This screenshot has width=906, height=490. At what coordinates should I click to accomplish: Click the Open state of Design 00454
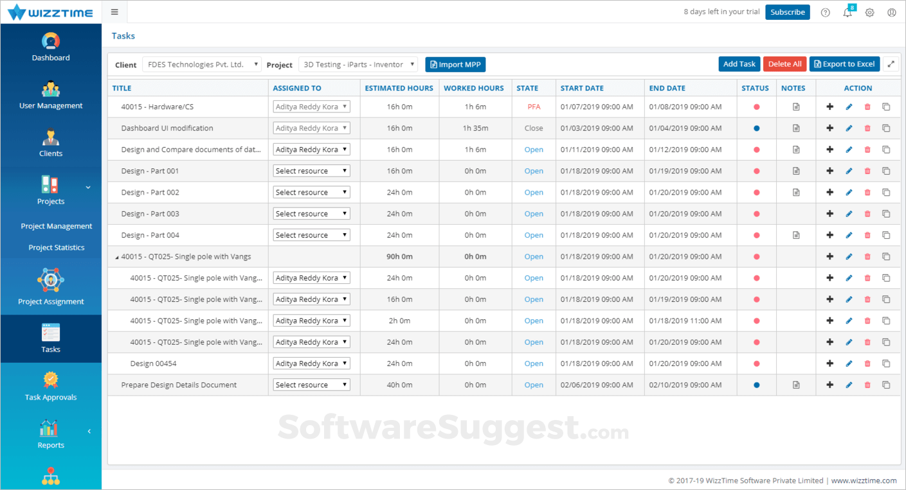[534, 364]
